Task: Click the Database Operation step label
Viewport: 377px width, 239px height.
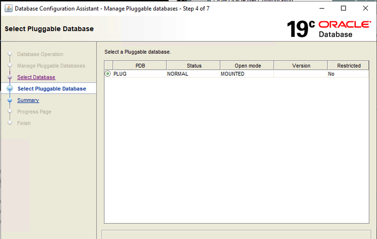Action: (40, 54)
